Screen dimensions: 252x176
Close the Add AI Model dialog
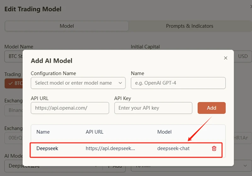click(226, 58)
